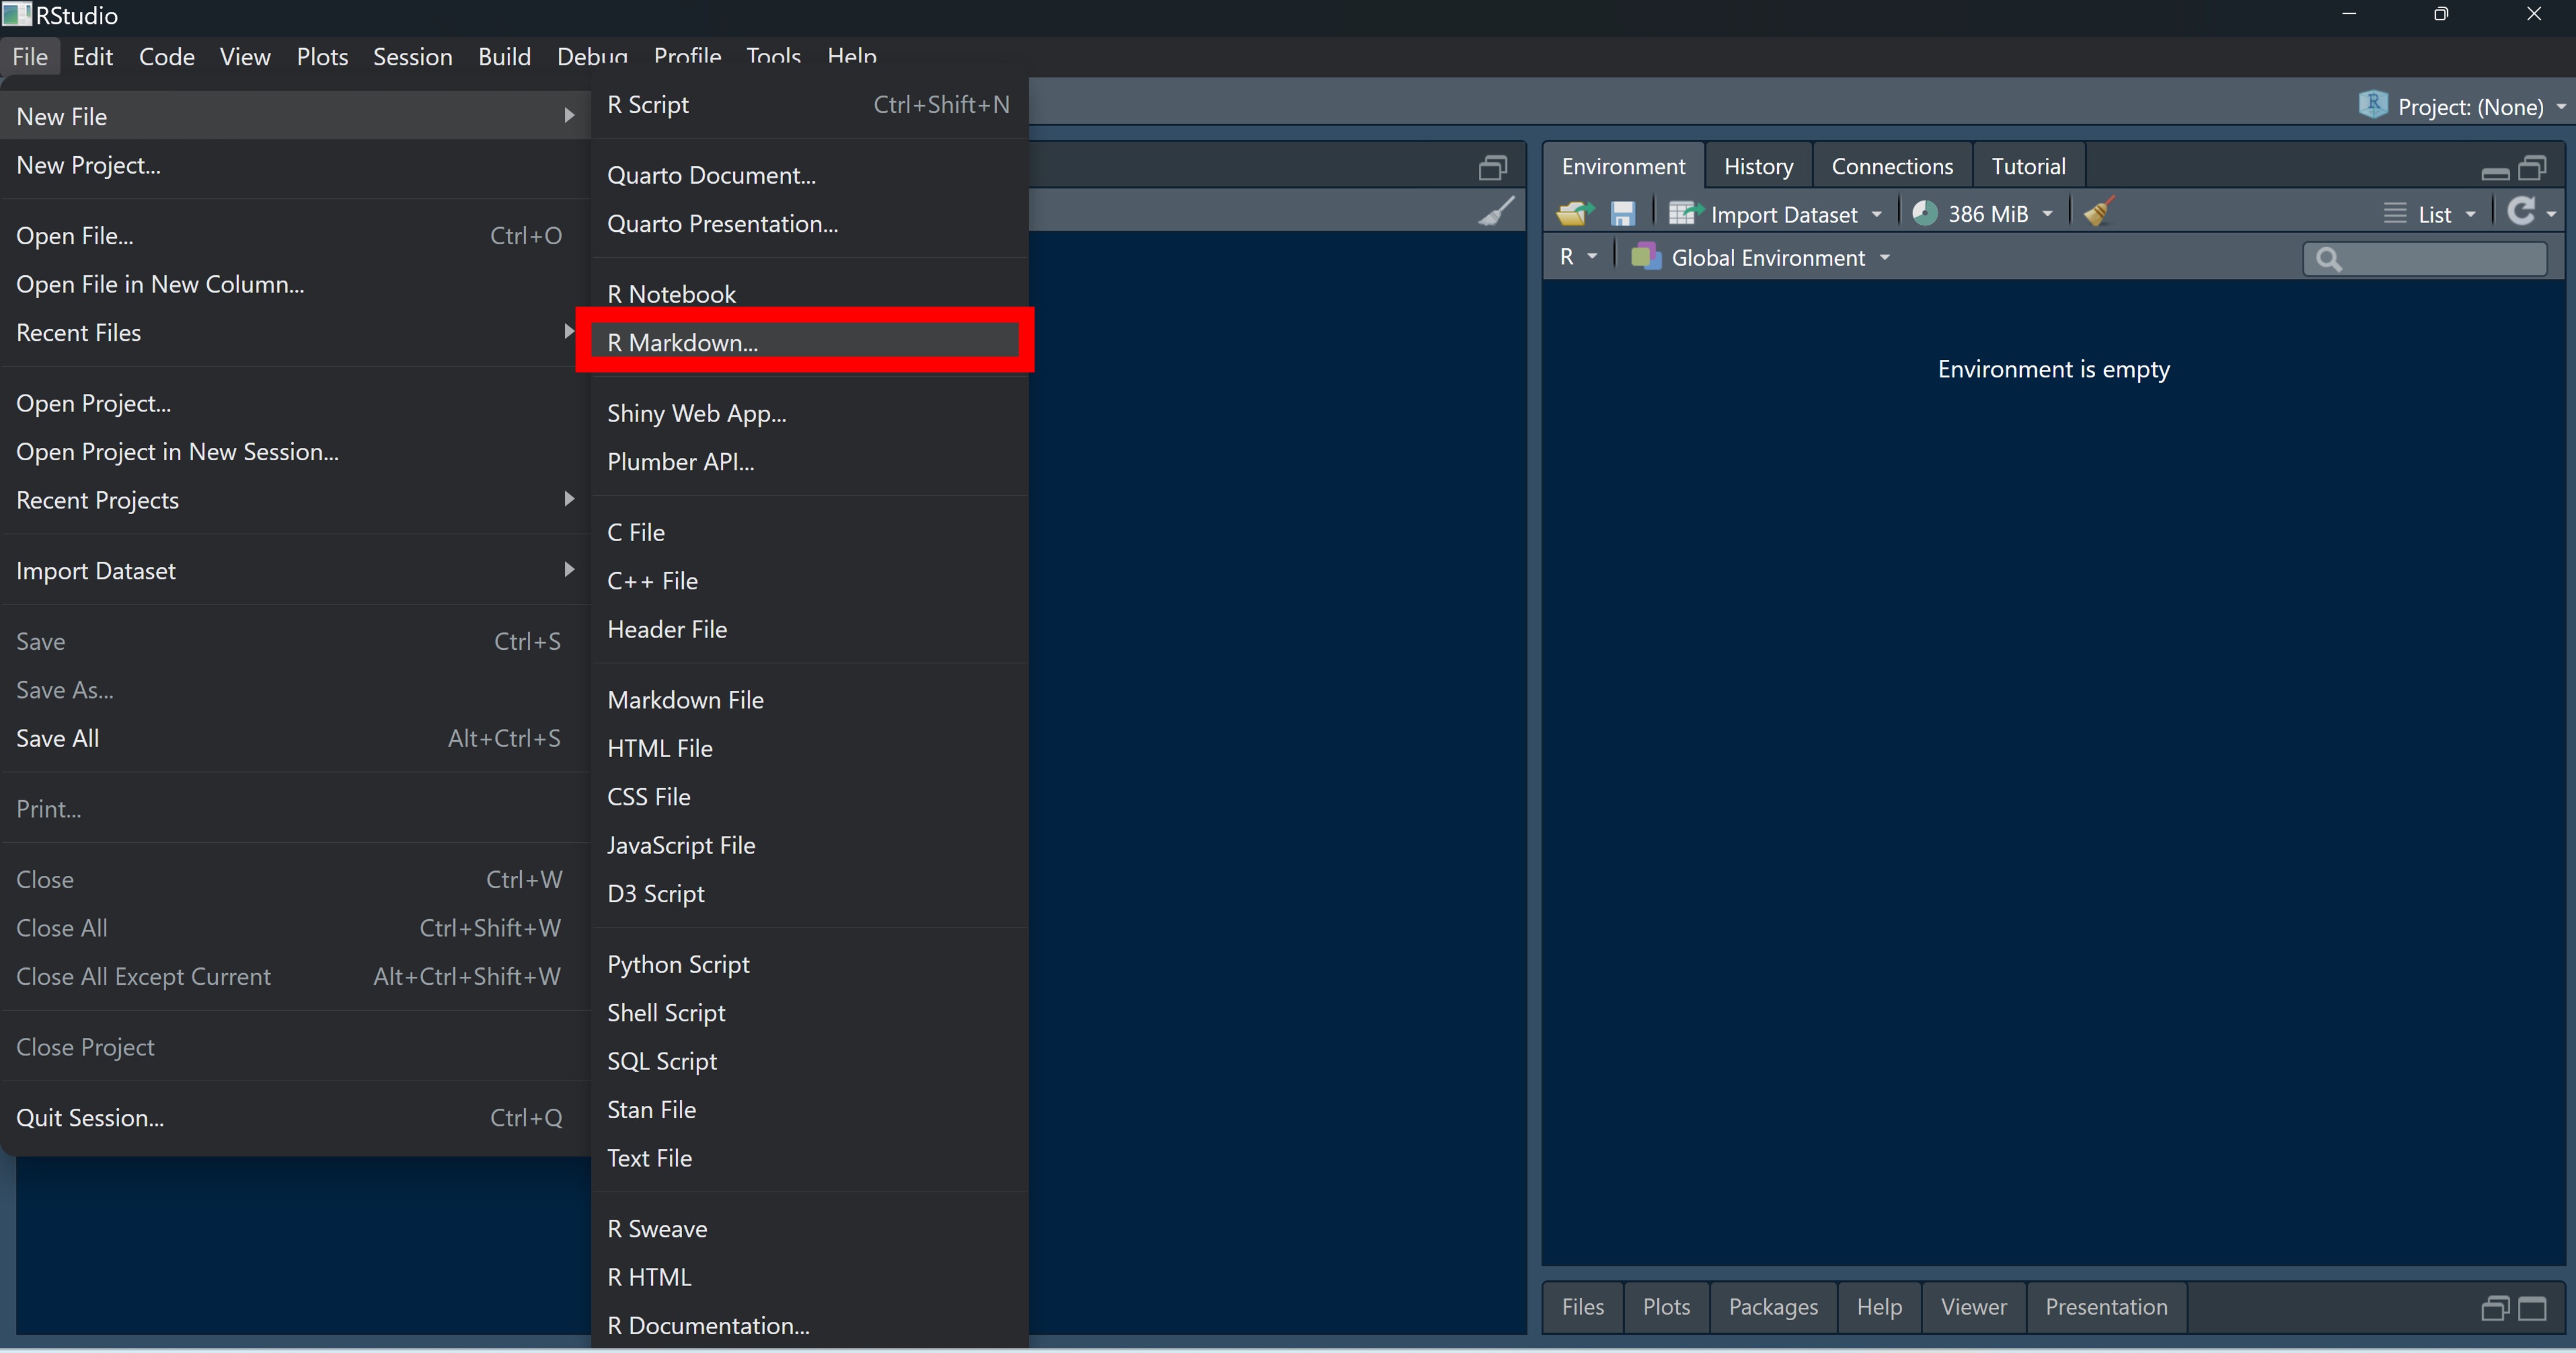Switch to the Viewer tab
The image size is (2576, 1353).
coord(1973,1307)
